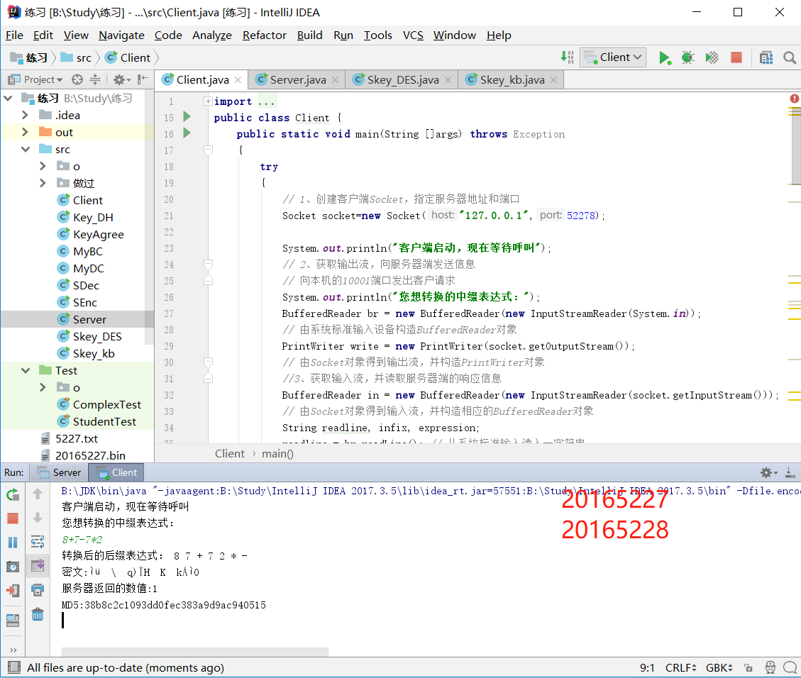Print console output with printer icon

point(38,590)
